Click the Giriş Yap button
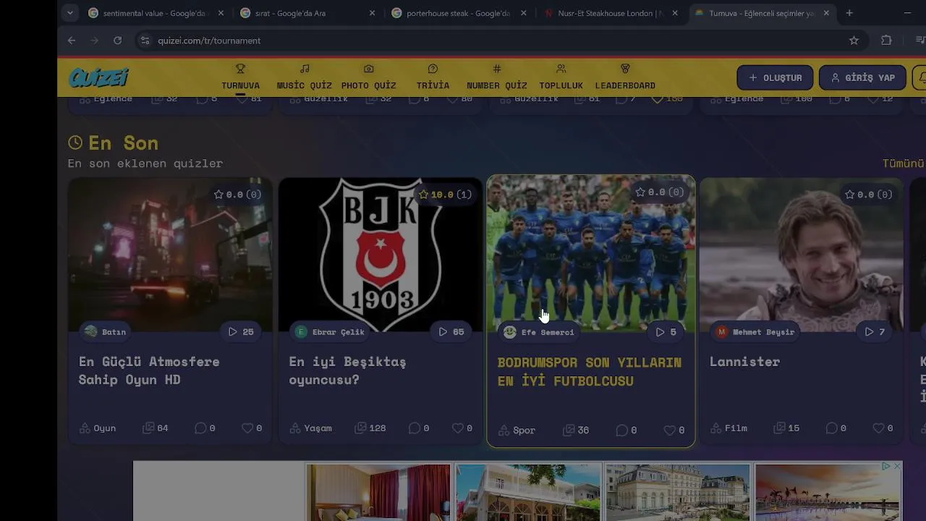The height and width of the screenshot is (521, 926). (x=862, y=77)
